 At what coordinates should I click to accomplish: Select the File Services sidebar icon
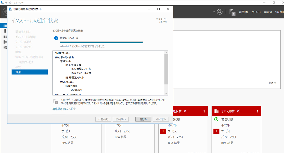coord(5,47)
